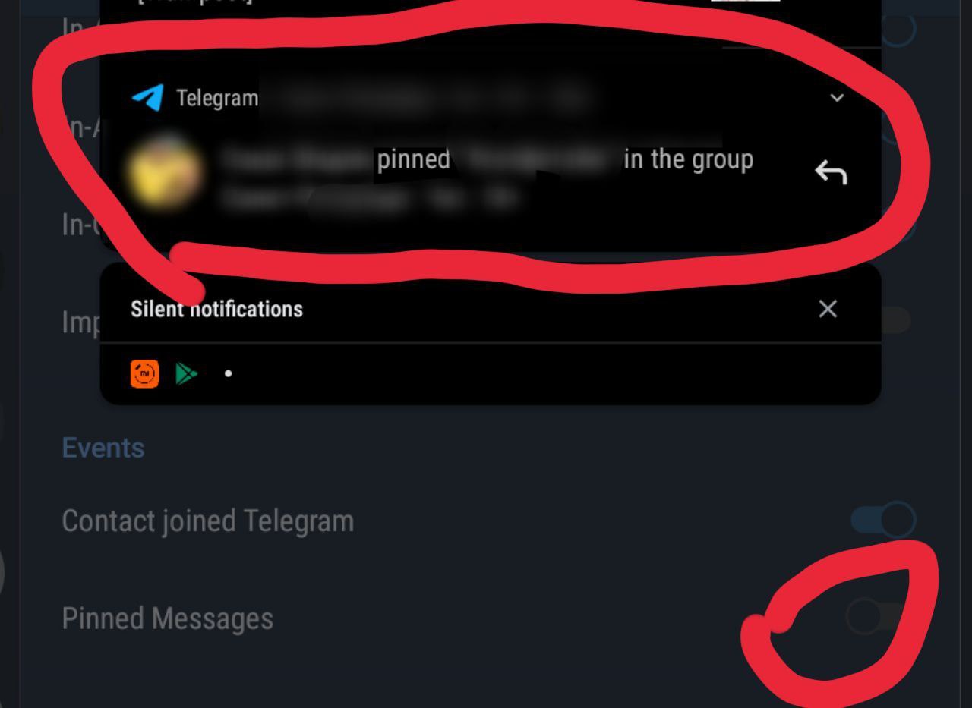This screenshot has width=972, height=708.
Task: Tap the dot overflow notification indicator
Action: coord(229,373)
